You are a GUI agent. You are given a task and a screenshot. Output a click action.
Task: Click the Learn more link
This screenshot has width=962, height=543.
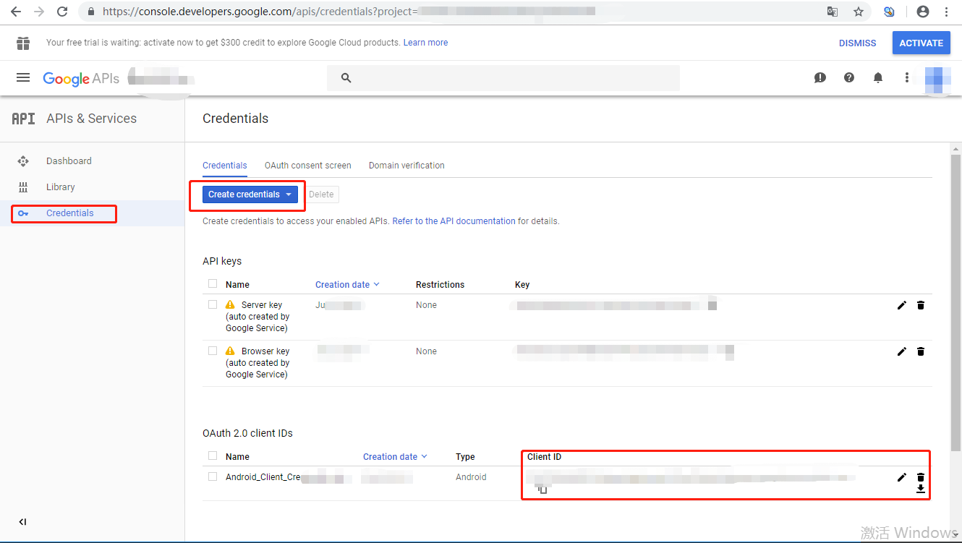425,43
